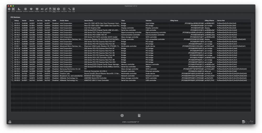262x133 pixels.
Task: Select the 200 Series PCH SATA controller [AHCI mode] cell
Action: click(x=101, y=37)
